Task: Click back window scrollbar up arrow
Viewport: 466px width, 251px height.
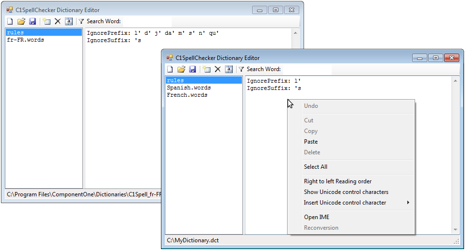Action: pos(295,33)
